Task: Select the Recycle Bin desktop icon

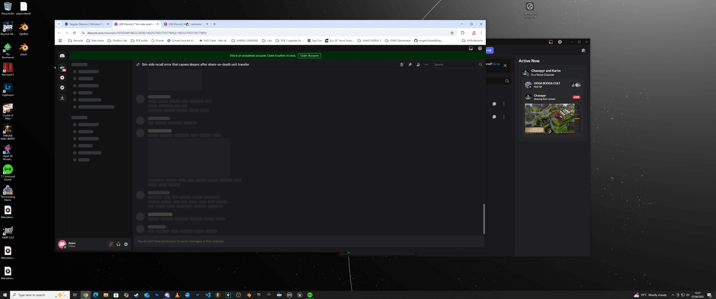Action: [x=7, y=8]
